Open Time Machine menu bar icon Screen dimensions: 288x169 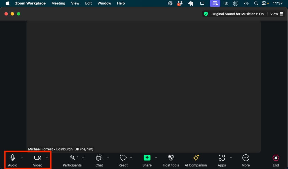point(246,3)
